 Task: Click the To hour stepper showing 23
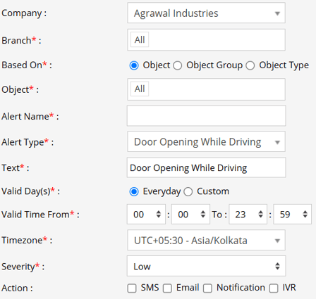click(x=248, y=214)
